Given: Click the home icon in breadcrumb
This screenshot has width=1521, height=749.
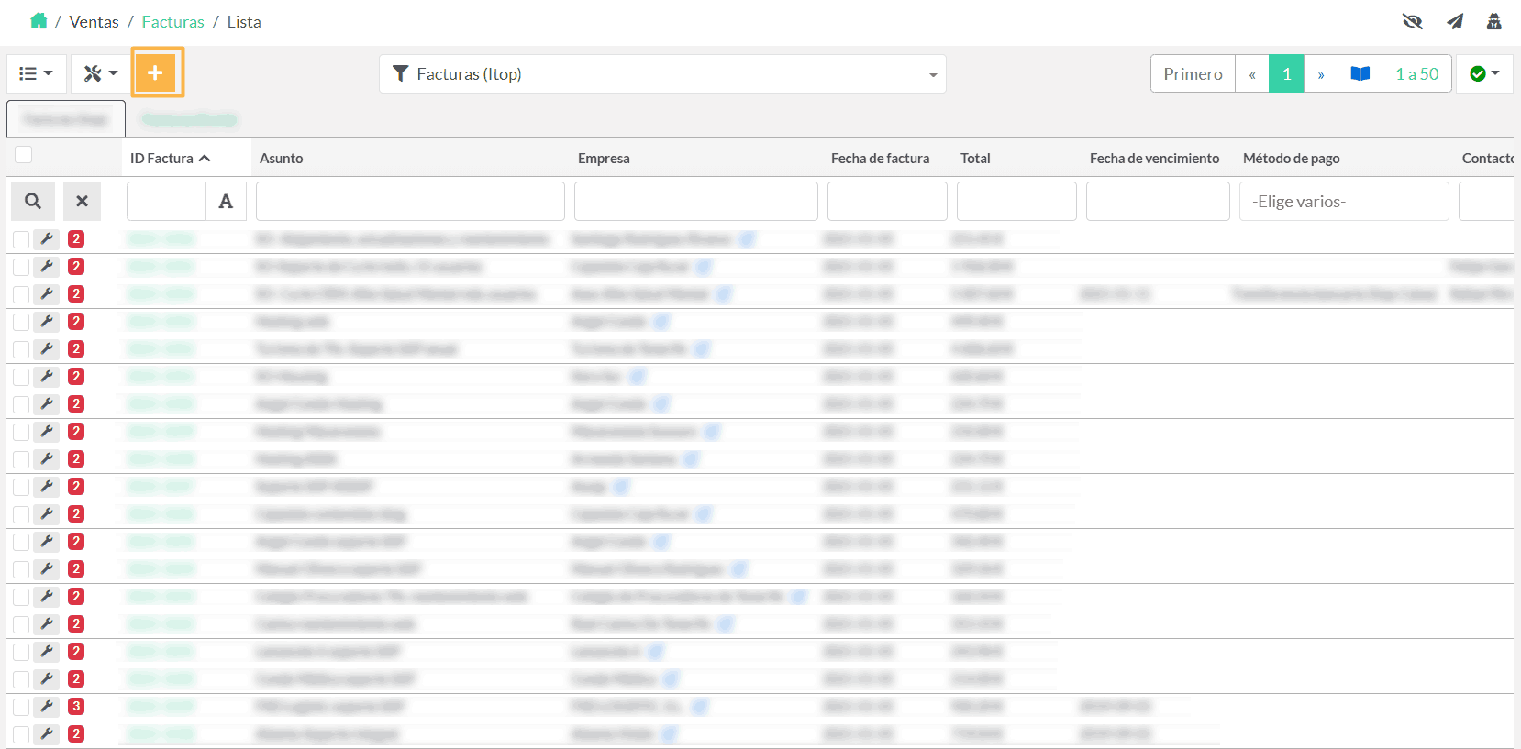Looking at the screenshot, I should click(x=39, y=21).
